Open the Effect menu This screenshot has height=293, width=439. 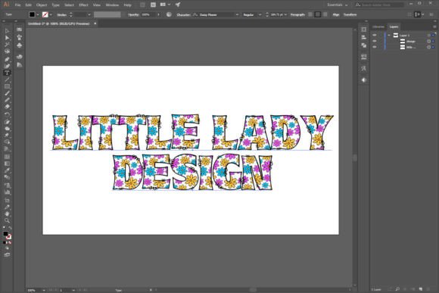click(x=83, y=5)
